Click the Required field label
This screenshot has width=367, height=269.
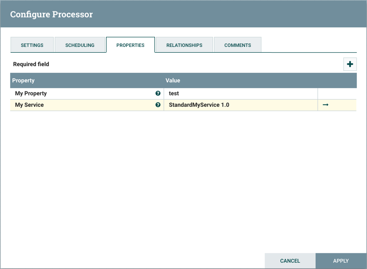pos(31,64)
